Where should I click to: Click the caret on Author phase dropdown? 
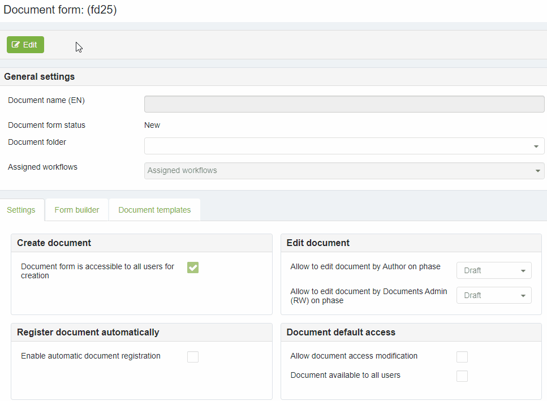pos(523,271)
